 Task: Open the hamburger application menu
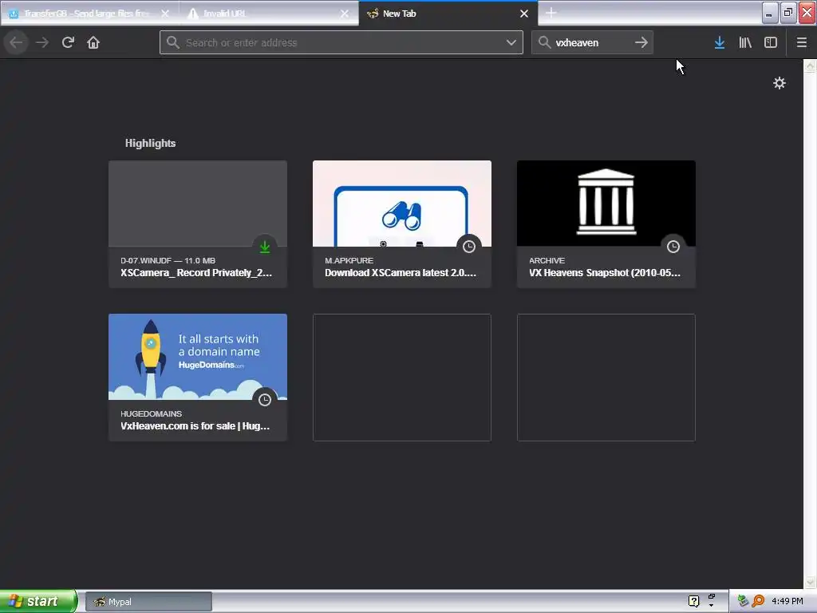[801, 42]
